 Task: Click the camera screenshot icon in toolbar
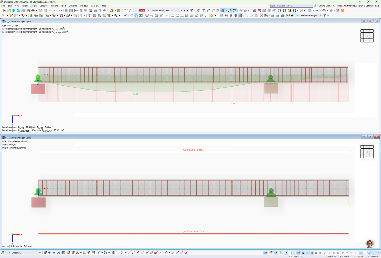(266, 15)
